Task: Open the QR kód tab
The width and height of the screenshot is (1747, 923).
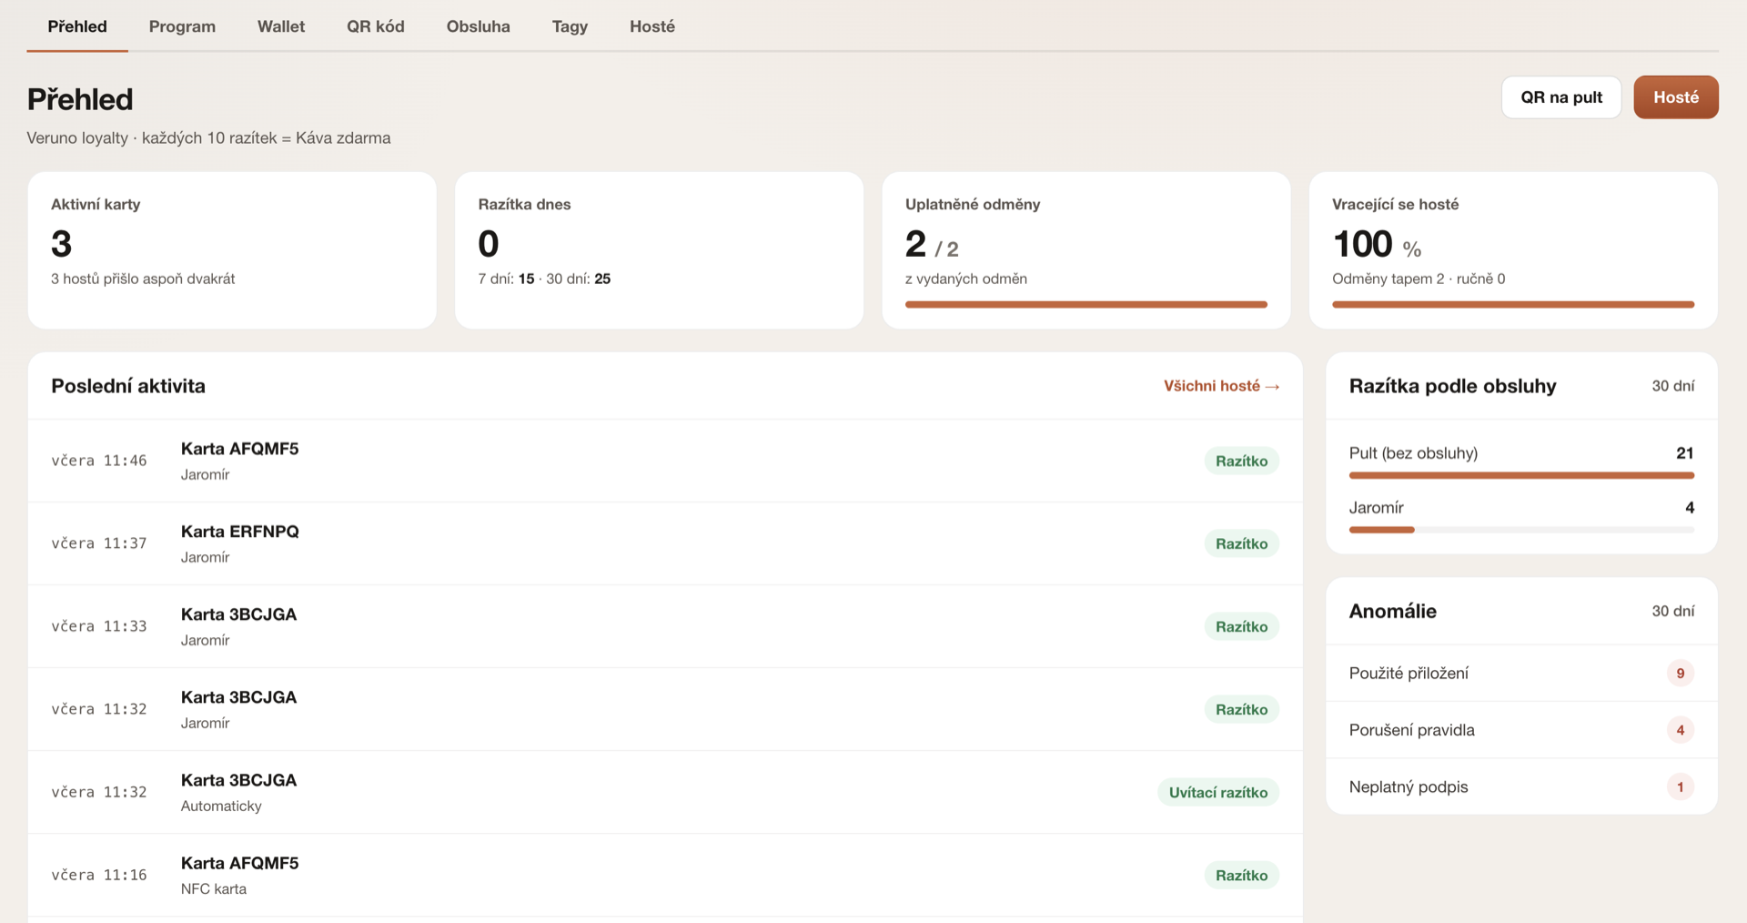Action: 375,26
